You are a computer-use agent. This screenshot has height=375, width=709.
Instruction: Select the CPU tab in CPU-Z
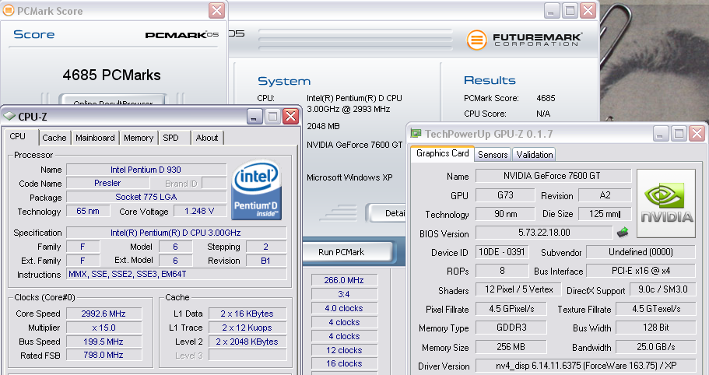18,136
